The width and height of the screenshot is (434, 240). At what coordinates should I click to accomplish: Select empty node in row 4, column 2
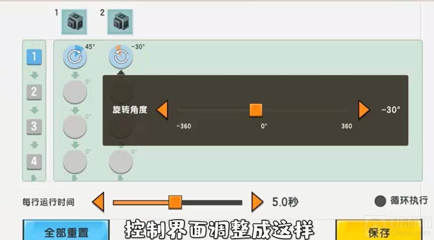pos(121,162)
